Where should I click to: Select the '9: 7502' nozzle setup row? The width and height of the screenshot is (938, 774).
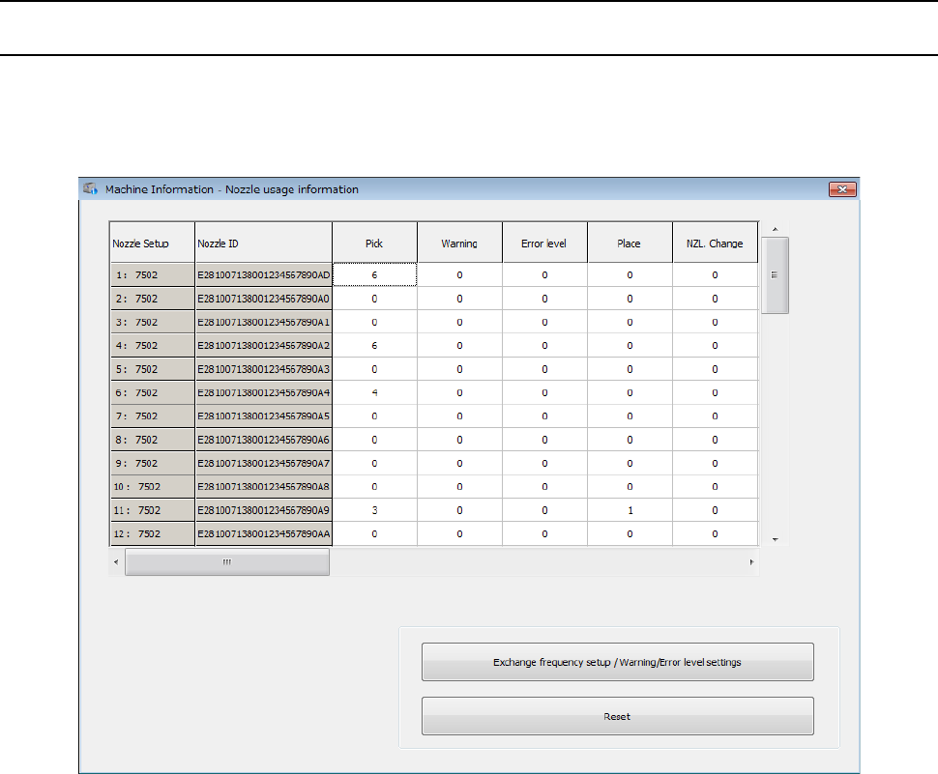(x=152, y=463)
